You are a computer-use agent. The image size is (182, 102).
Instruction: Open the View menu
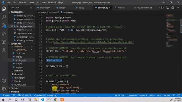coord(32,3)
